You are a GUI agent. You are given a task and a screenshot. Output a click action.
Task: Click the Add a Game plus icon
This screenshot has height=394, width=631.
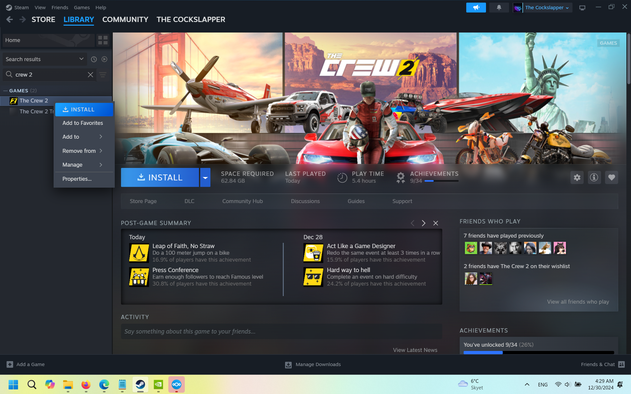click(10, 364)
